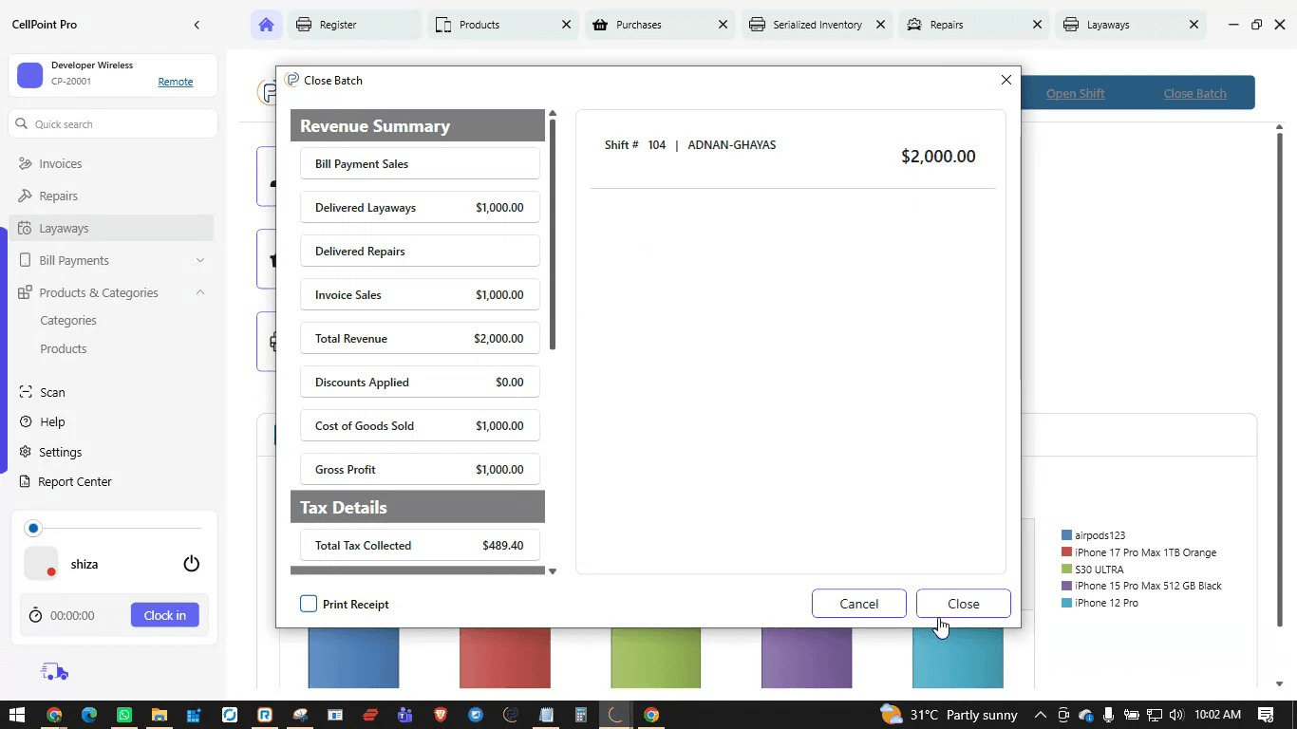Select the Bill Payment Sales row
The width and height of the screenshot is (1297, 729).
pos(420,164)
